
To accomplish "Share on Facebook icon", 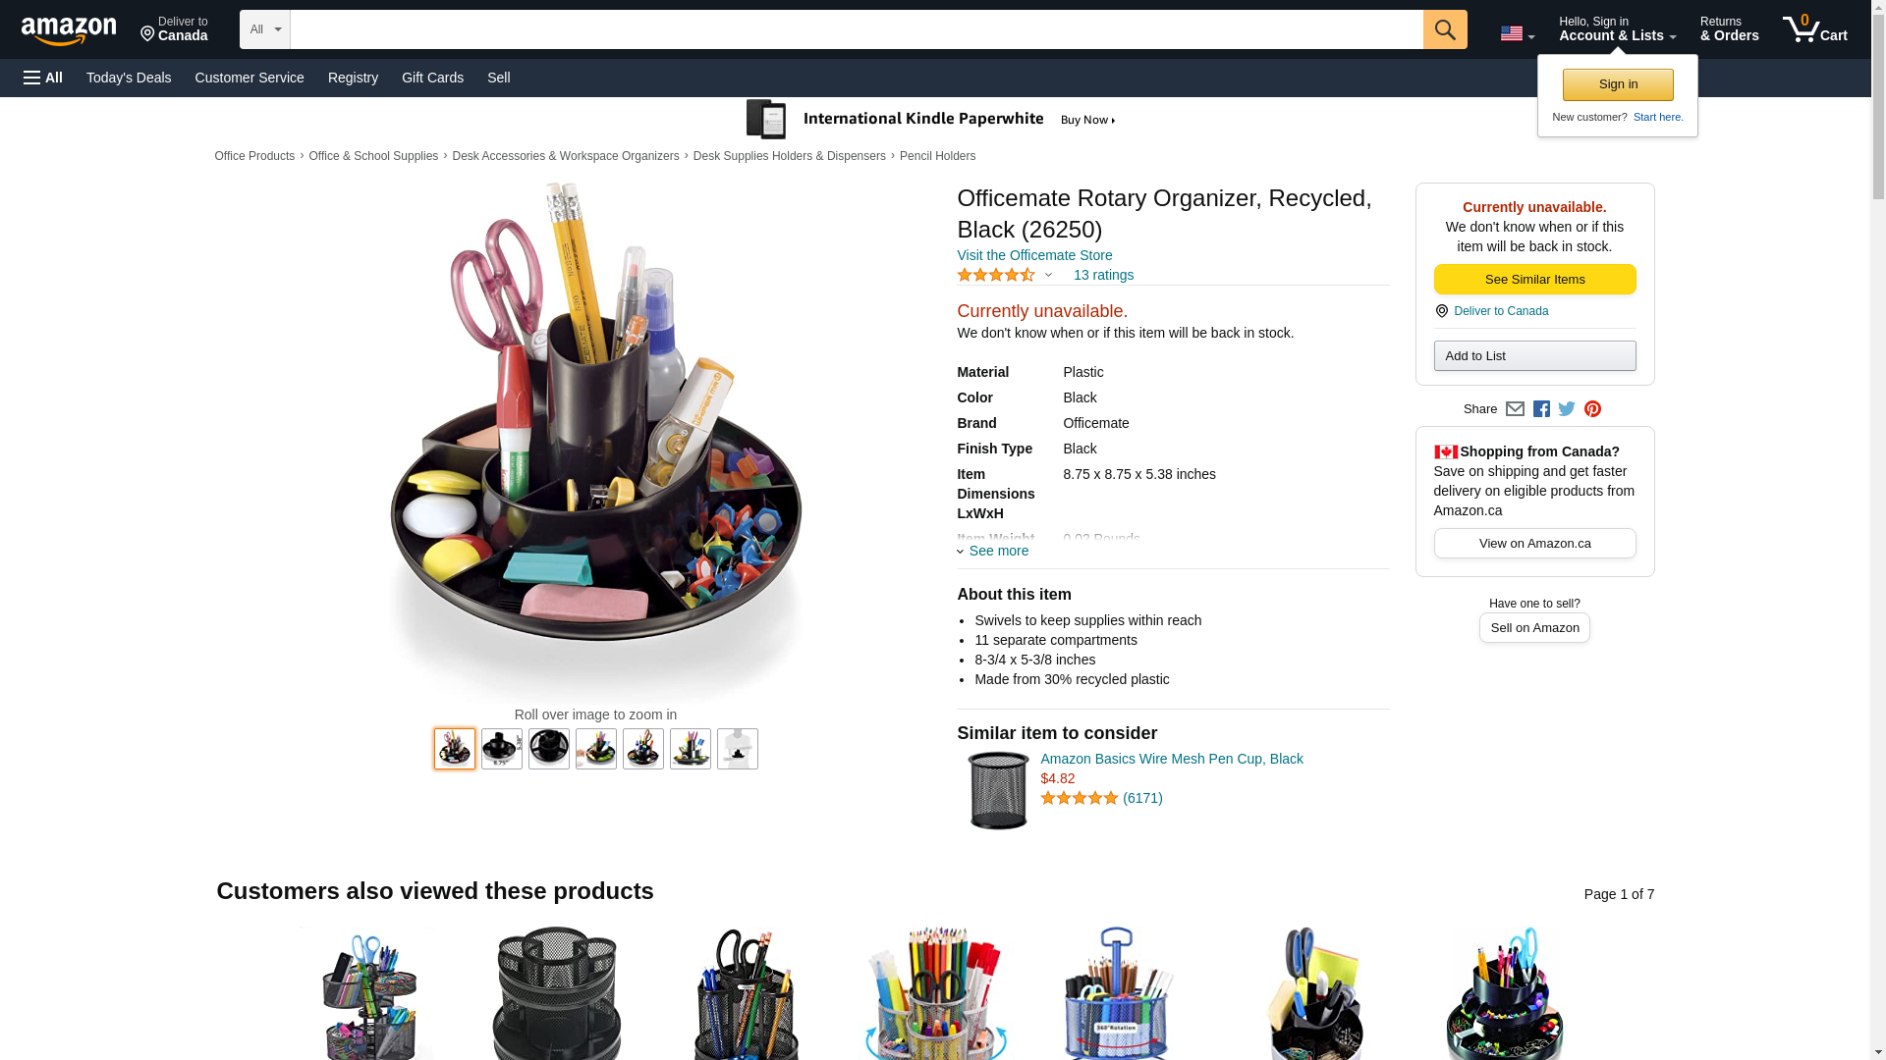I will click(x=1541, y=409).
